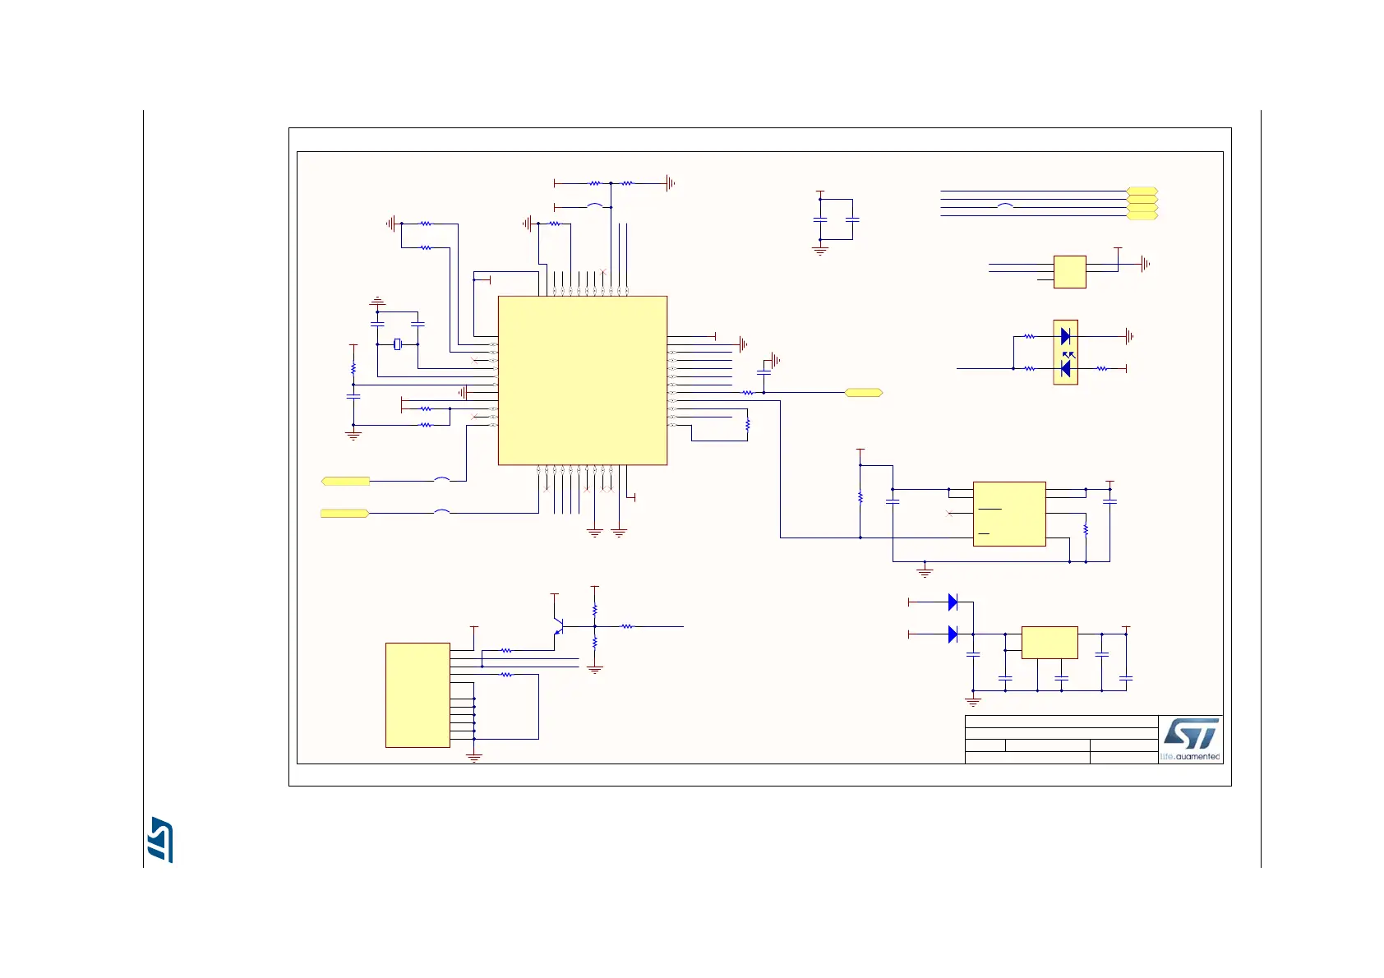Select the no-connect cross beside the overbar IC
Image resolution: width=1384 pixels, height=978 pixels.
coord(949,514)
